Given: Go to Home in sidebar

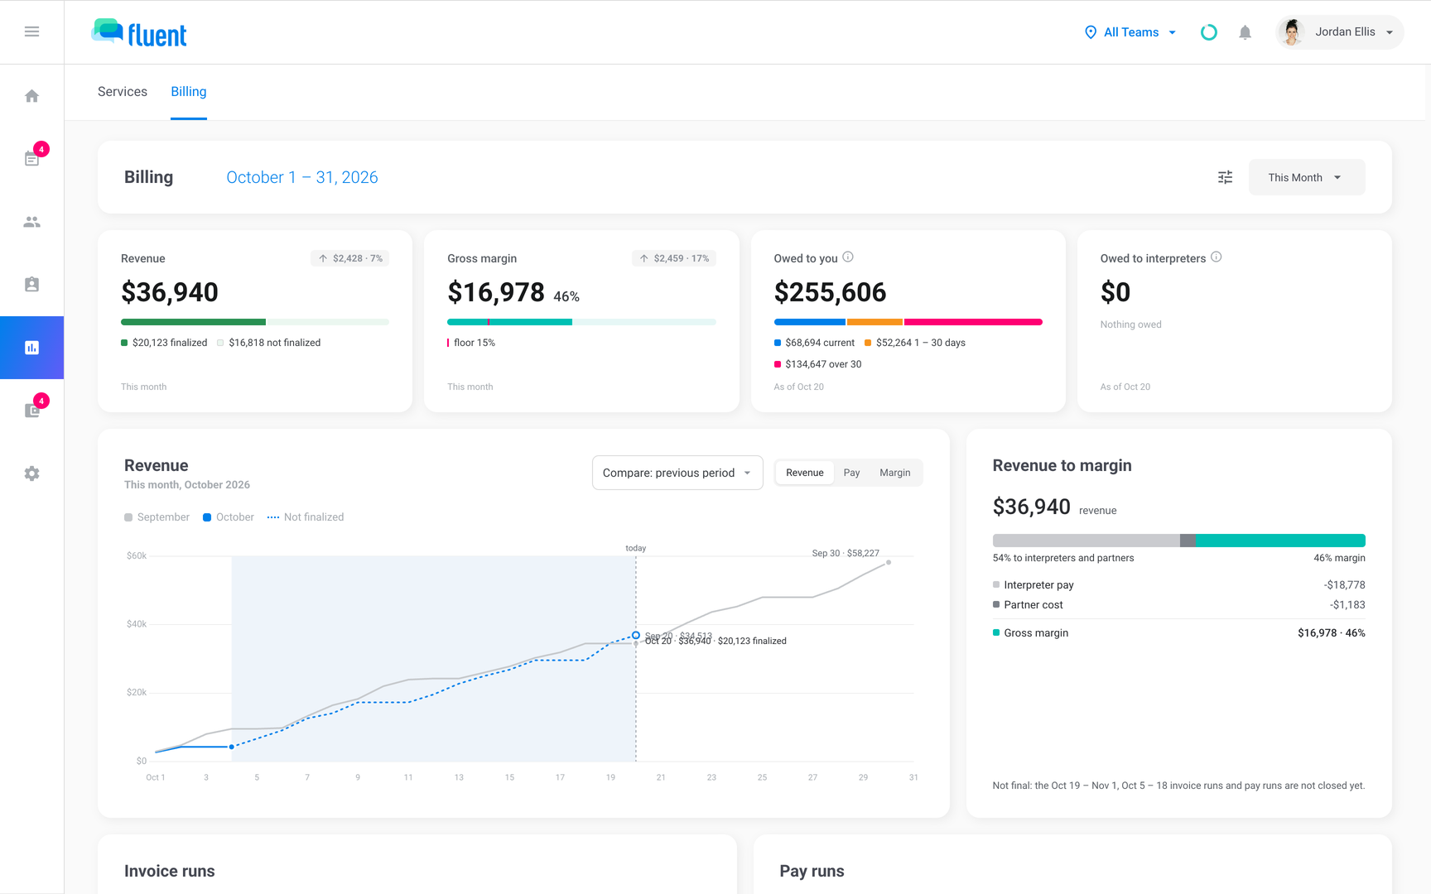Looking at the screenshot, I should tap(31, 96).
